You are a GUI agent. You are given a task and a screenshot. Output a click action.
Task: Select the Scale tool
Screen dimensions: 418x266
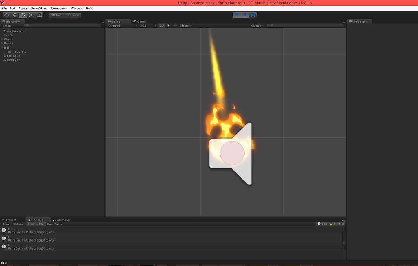coord(31,15)
